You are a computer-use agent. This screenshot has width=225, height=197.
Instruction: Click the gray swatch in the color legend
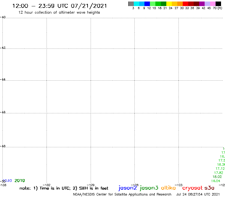(131, 4)
